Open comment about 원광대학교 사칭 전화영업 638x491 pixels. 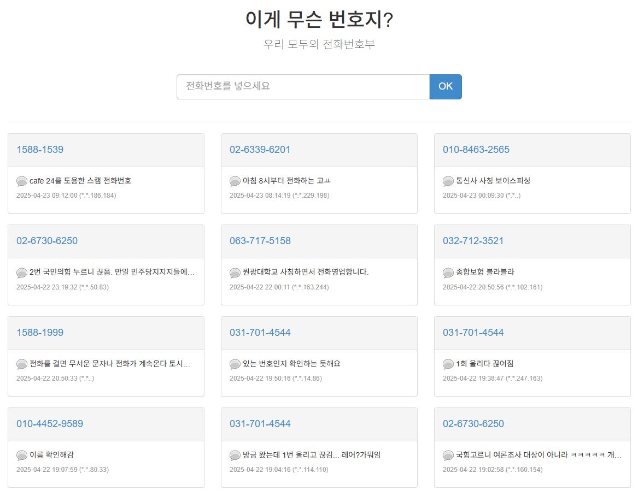click(306, 272)
